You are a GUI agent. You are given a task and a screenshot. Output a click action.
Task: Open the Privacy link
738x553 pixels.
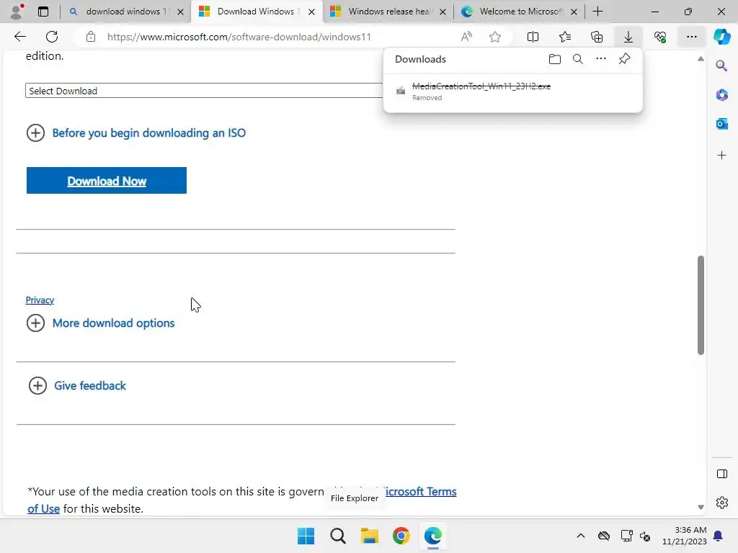click(x=40, y=300)
